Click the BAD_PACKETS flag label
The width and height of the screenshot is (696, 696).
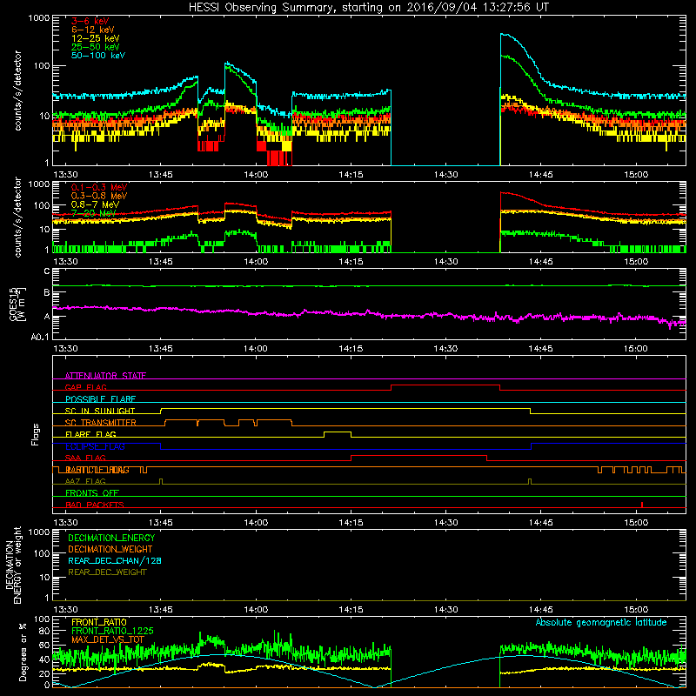tap(95, 505)
